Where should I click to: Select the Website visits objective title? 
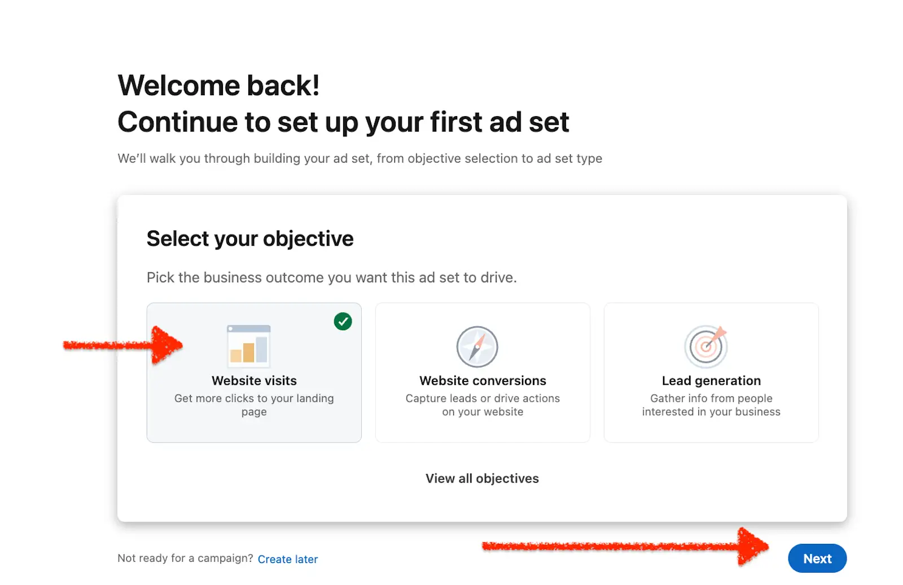254,380
